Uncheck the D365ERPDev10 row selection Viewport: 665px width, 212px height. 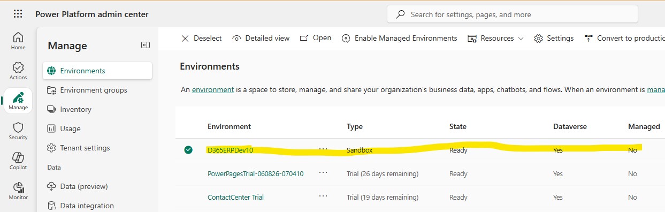click(x=188, y=150)
